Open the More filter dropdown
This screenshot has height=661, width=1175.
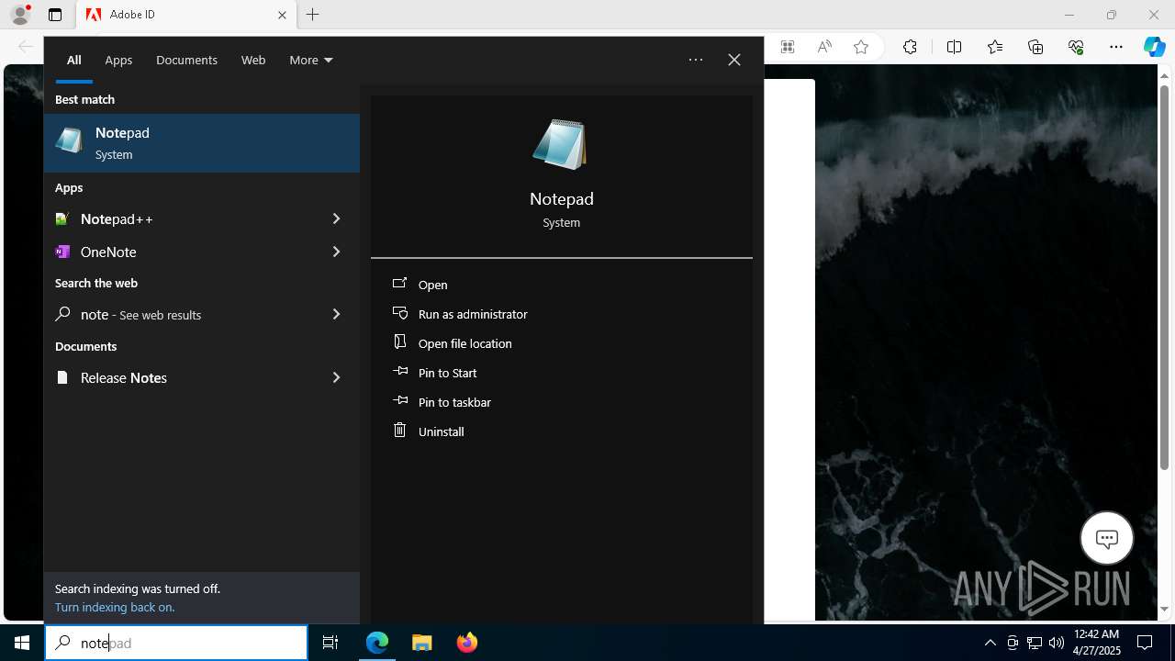(310, 60)
